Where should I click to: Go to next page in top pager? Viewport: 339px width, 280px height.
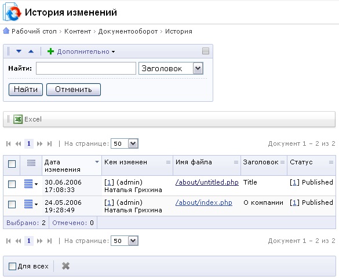tap(39, 143)
